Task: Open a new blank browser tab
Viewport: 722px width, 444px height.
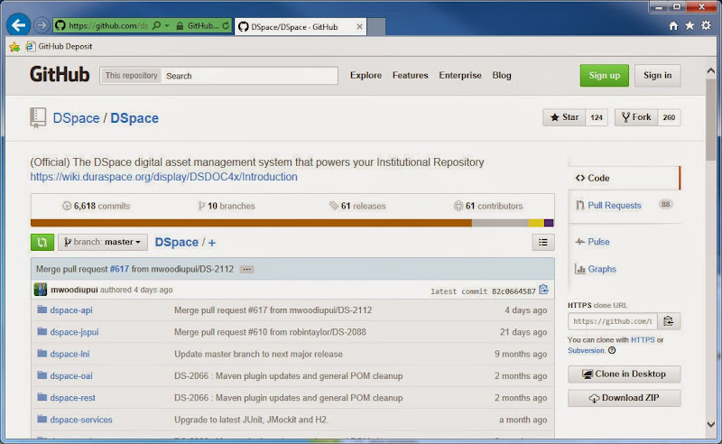Action: [376, 27]
